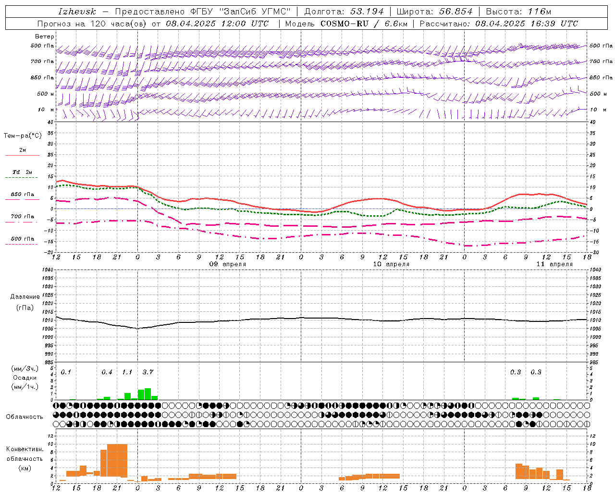615x492 pixels.
Task: Click the '0.4' precipitation amount value
Action: click(x=107, y=372)
